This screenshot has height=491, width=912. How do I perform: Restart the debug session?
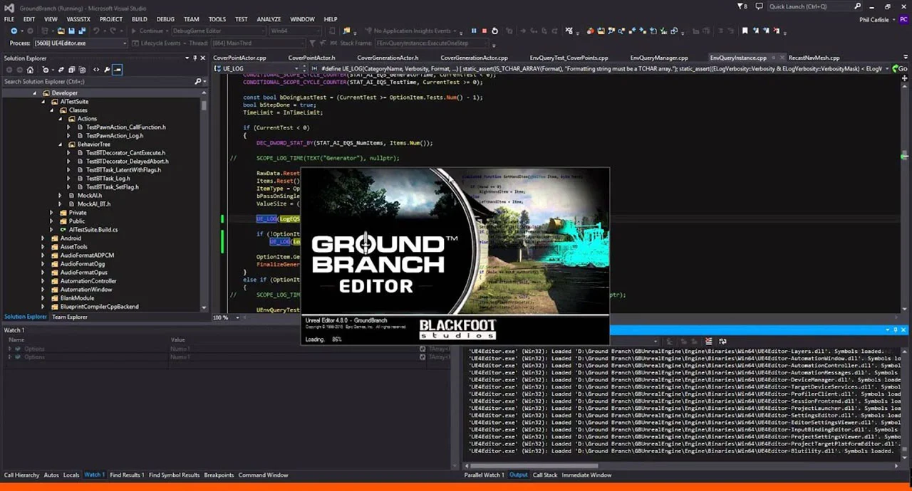[x=494, y=31]
